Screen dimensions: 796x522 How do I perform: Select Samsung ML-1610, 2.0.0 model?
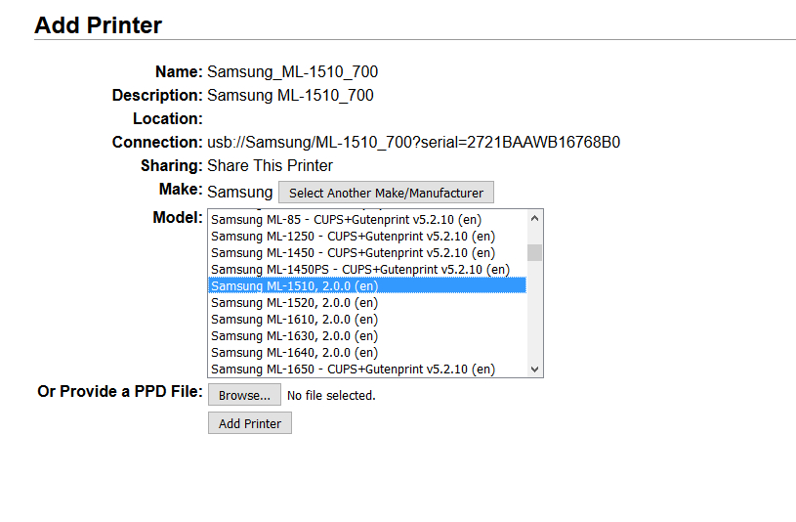pos(367,320)
